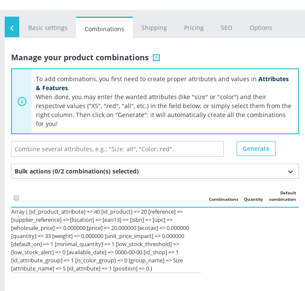Click the Manage your product combinations heading

click(80, 58)
